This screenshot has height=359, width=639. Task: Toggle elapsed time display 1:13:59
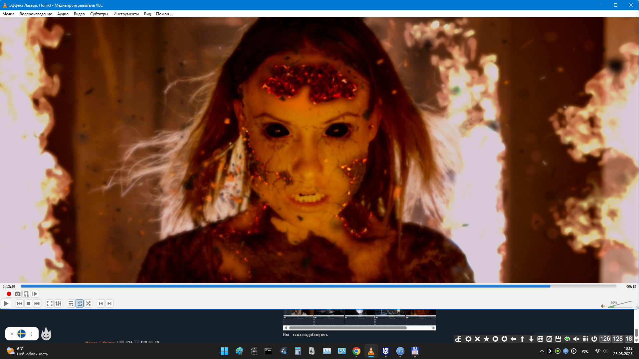pos(9,287)
